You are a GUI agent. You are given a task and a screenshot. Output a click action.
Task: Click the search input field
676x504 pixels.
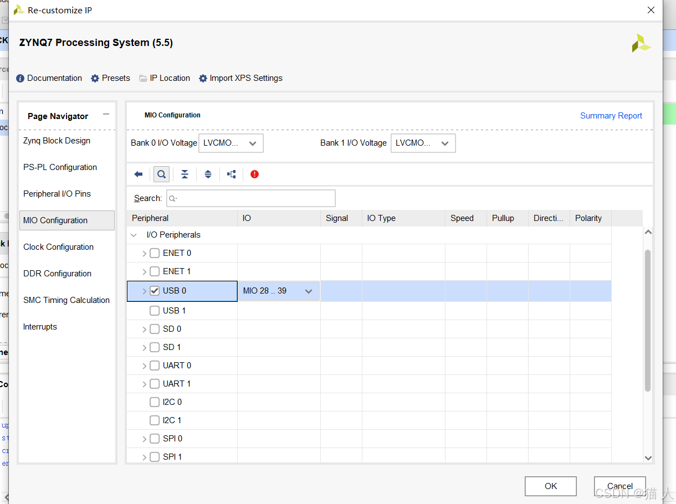(251, 198)
